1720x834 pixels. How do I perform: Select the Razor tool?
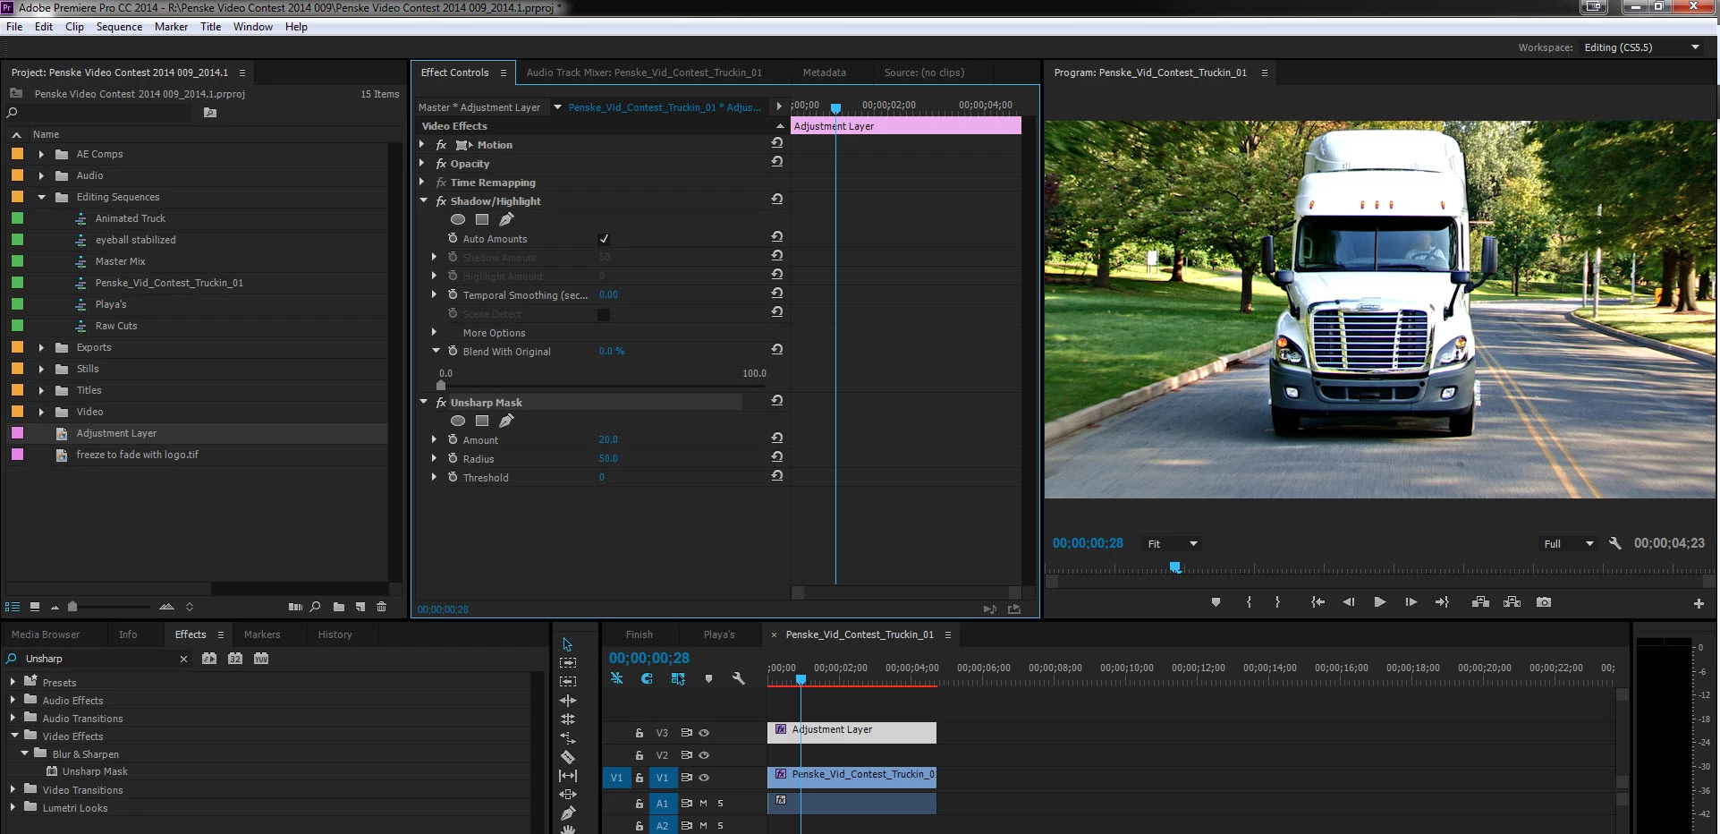tap(568, 757)
